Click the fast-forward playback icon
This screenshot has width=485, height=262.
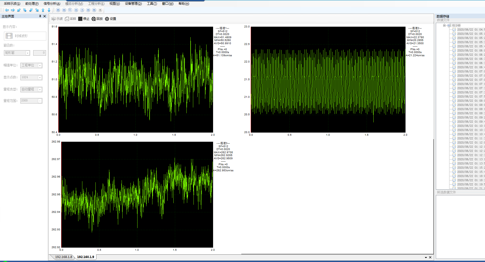coord(88,10)
